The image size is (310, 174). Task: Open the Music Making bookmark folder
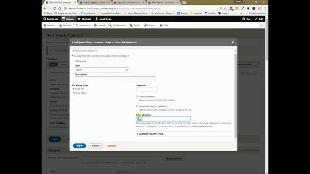[x=136, y=13]
